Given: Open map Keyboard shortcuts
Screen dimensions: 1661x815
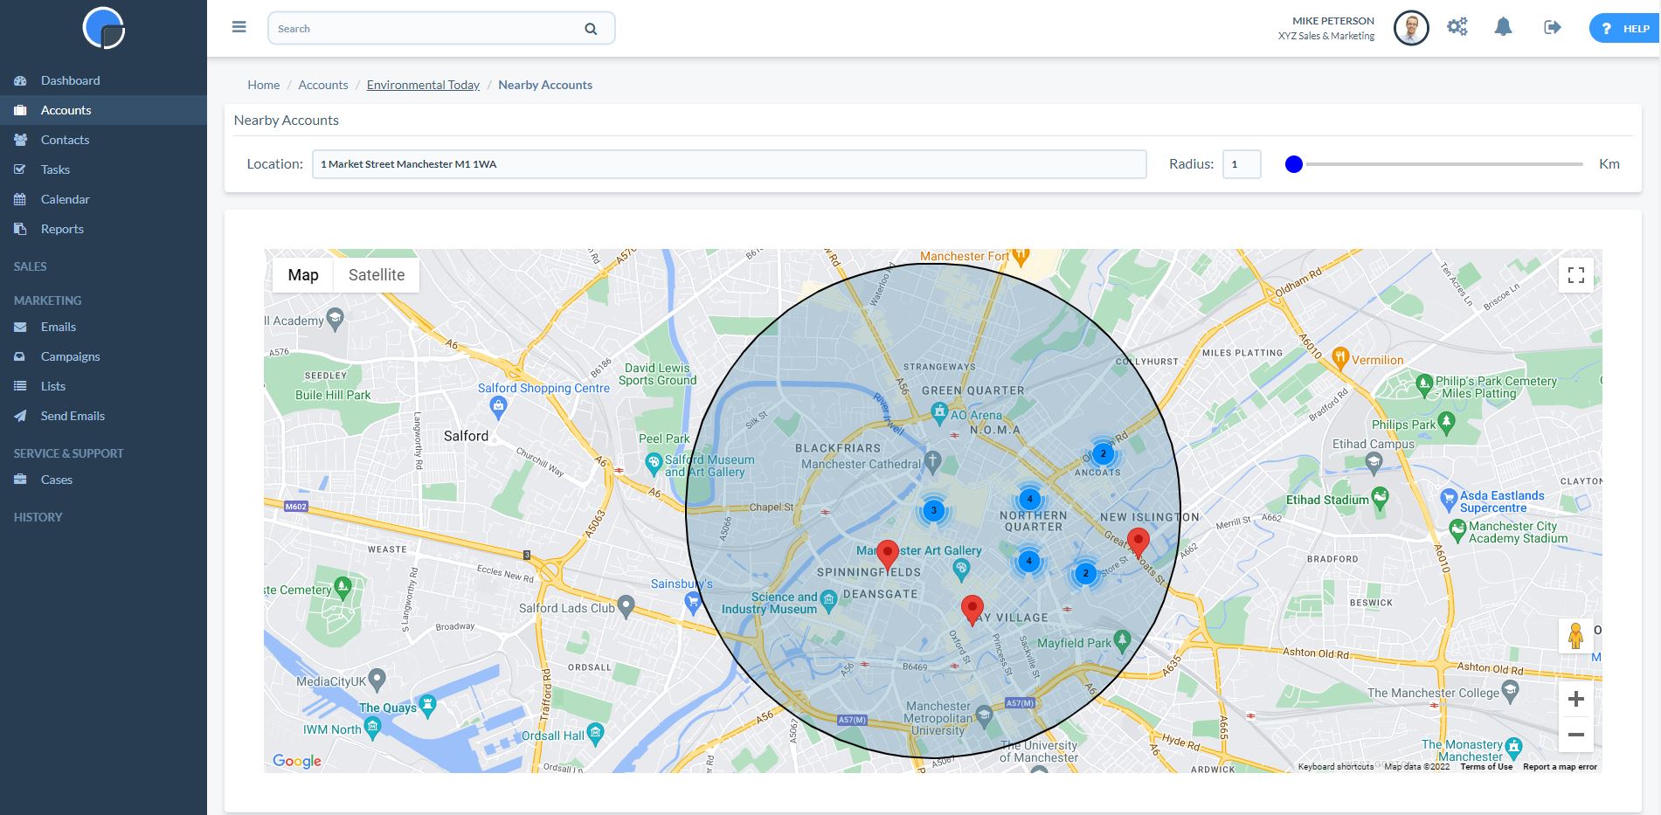Looking at the screenshot, I should pos(1335,767).
